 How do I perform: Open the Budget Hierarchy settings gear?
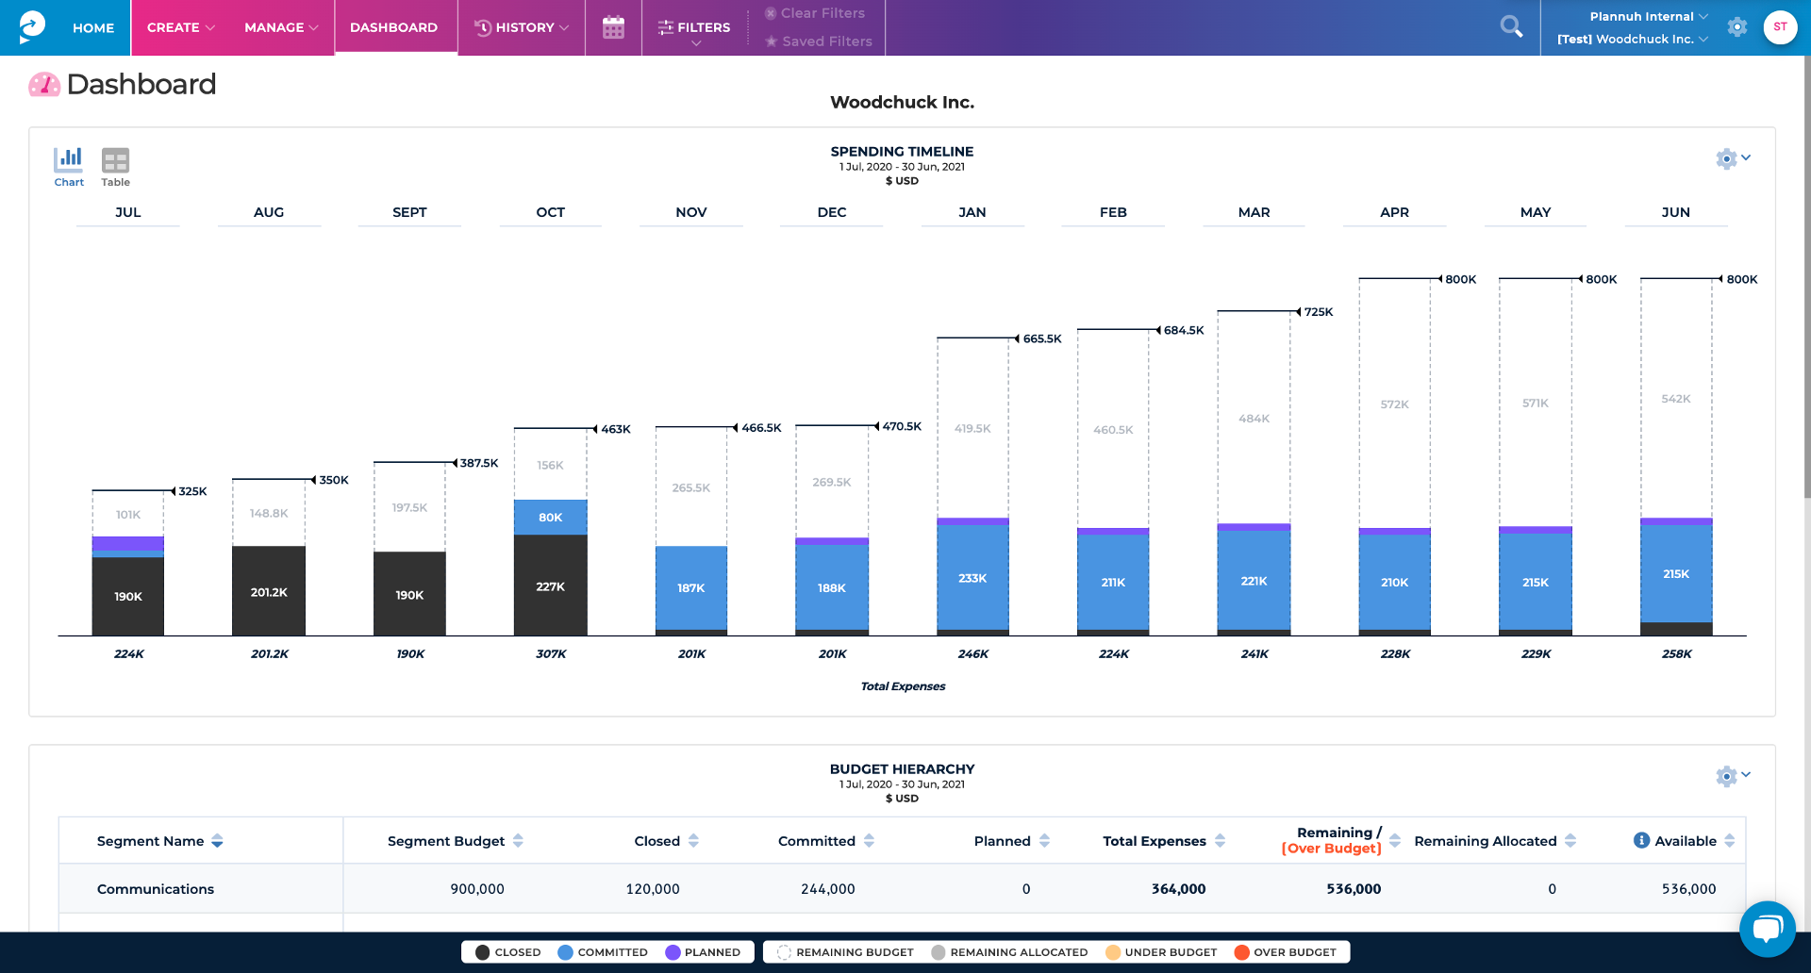coord(1727,776)
